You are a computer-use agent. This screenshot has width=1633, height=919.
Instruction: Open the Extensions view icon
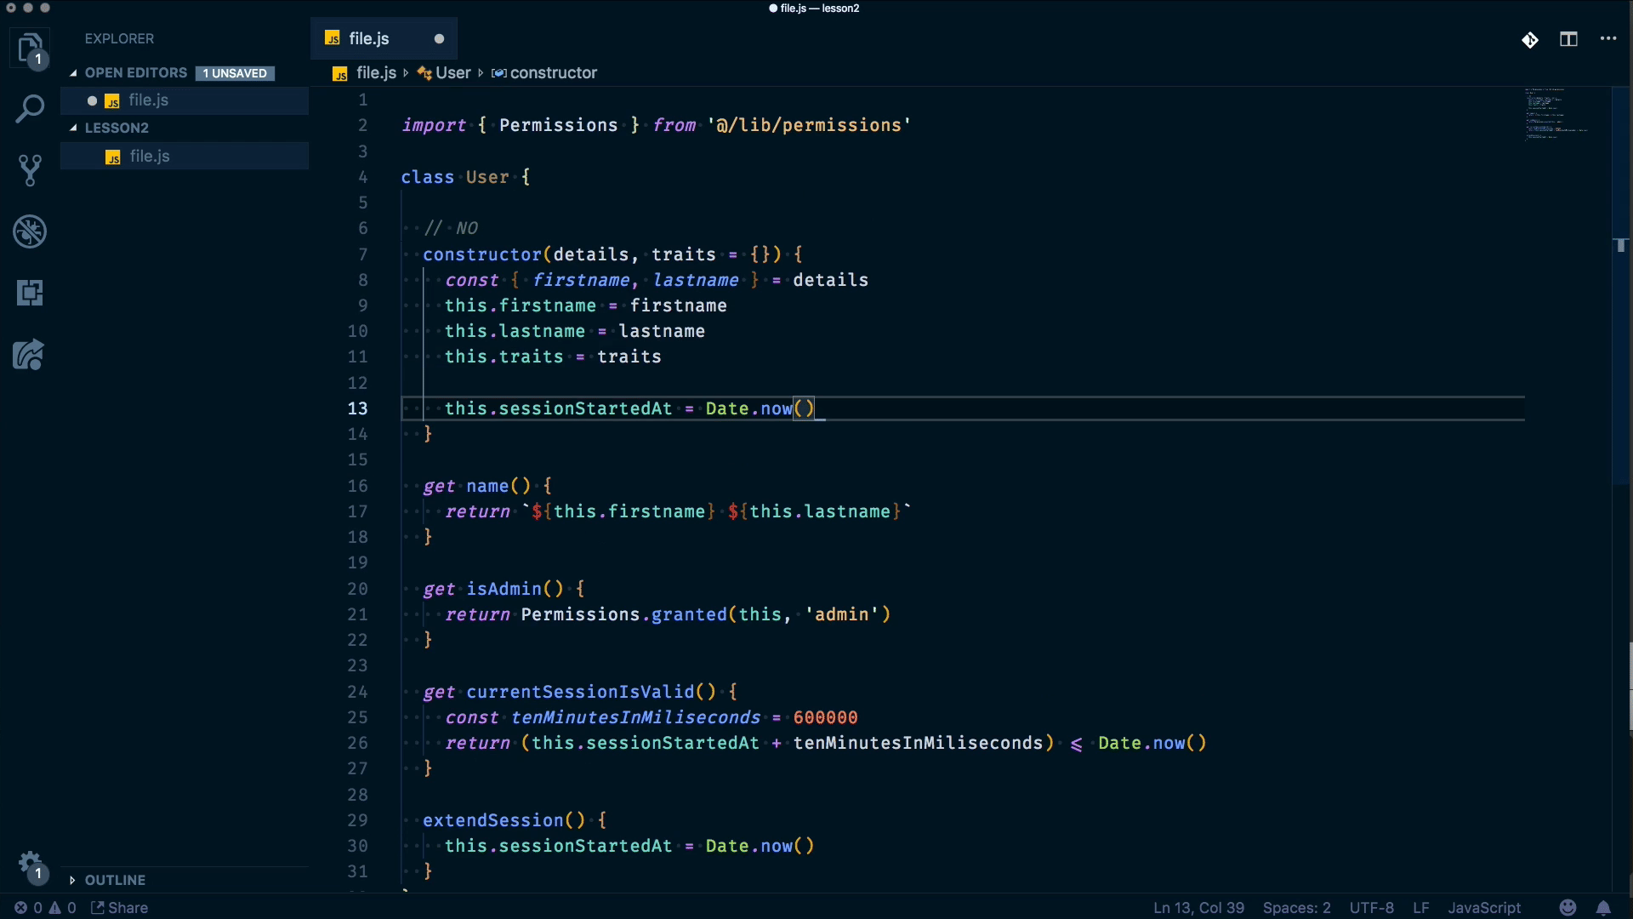30,293
